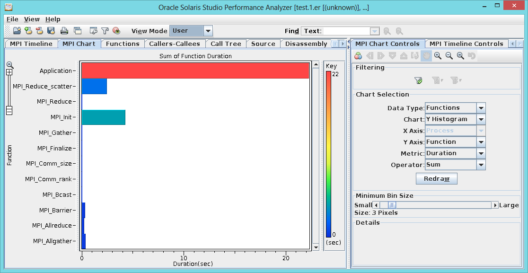Open the View menu
528x273 pixels.
[x=32, y=19]
